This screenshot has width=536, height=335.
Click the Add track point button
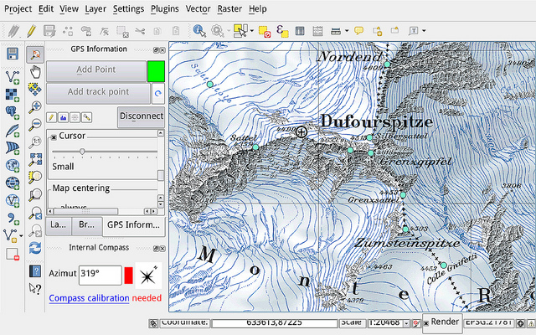98,92
